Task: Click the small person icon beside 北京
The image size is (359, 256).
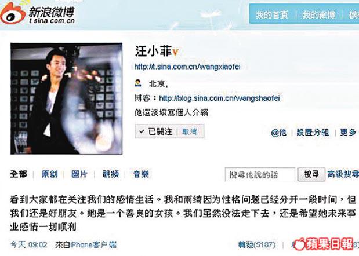Action: tap(138, 83)
